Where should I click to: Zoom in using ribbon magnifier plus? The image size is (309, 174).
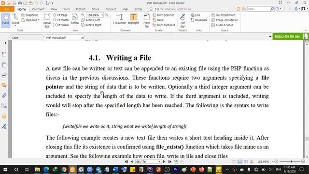106,15
